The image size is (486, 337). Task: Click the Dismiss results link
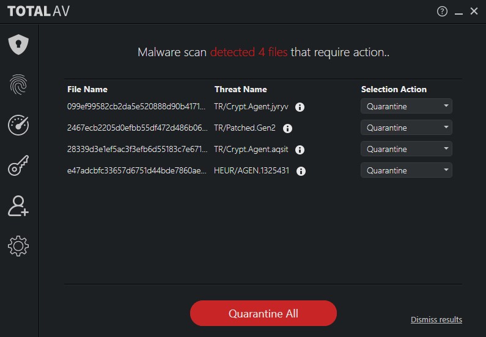point(436,320)
